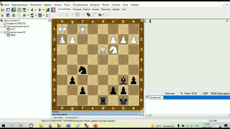Open the База menu

tap(6, 5)
